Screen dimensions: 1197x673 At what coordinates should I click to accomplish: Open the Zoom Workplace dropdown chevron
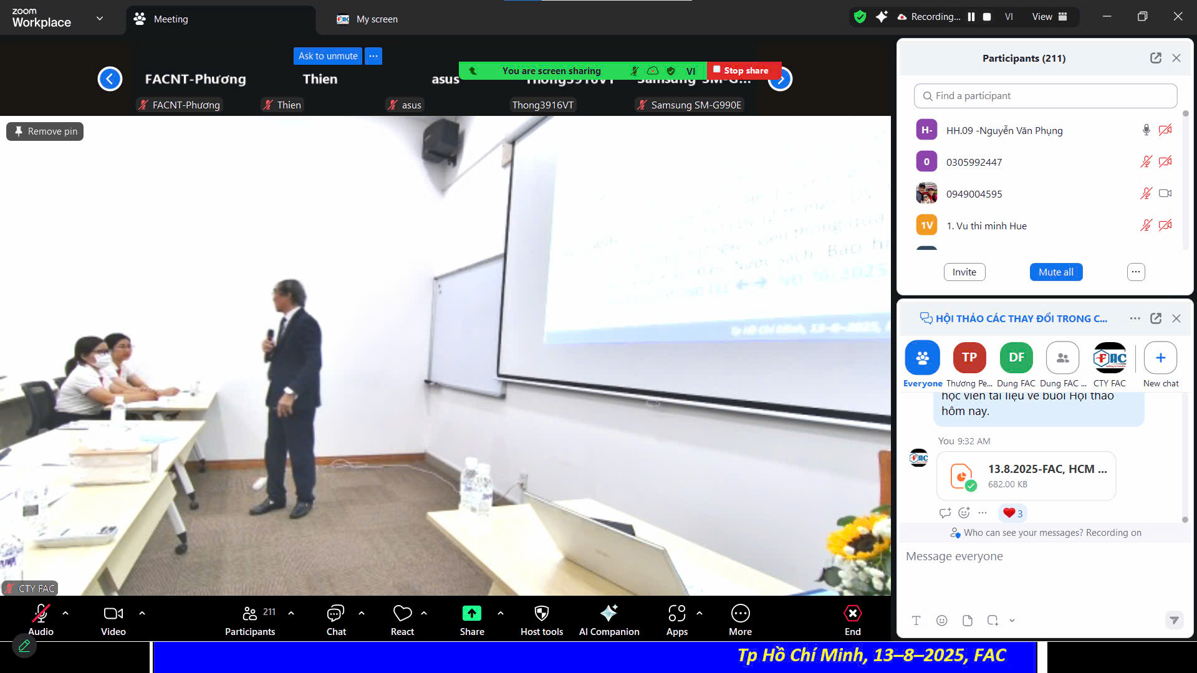pos(100,18)
